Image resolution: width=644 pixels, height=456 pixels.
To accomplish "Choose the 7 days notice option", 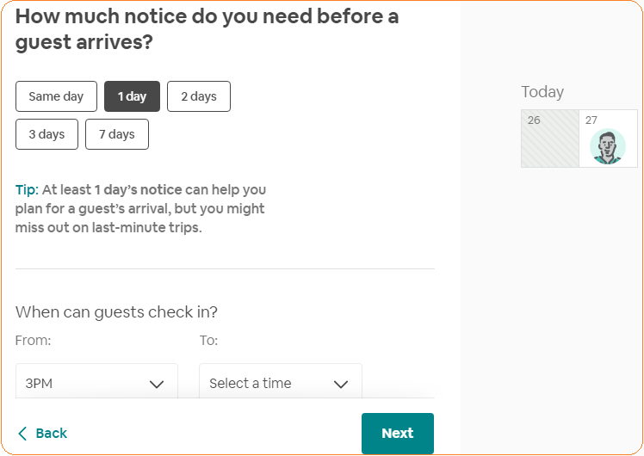I will click(x=116, y=134).
